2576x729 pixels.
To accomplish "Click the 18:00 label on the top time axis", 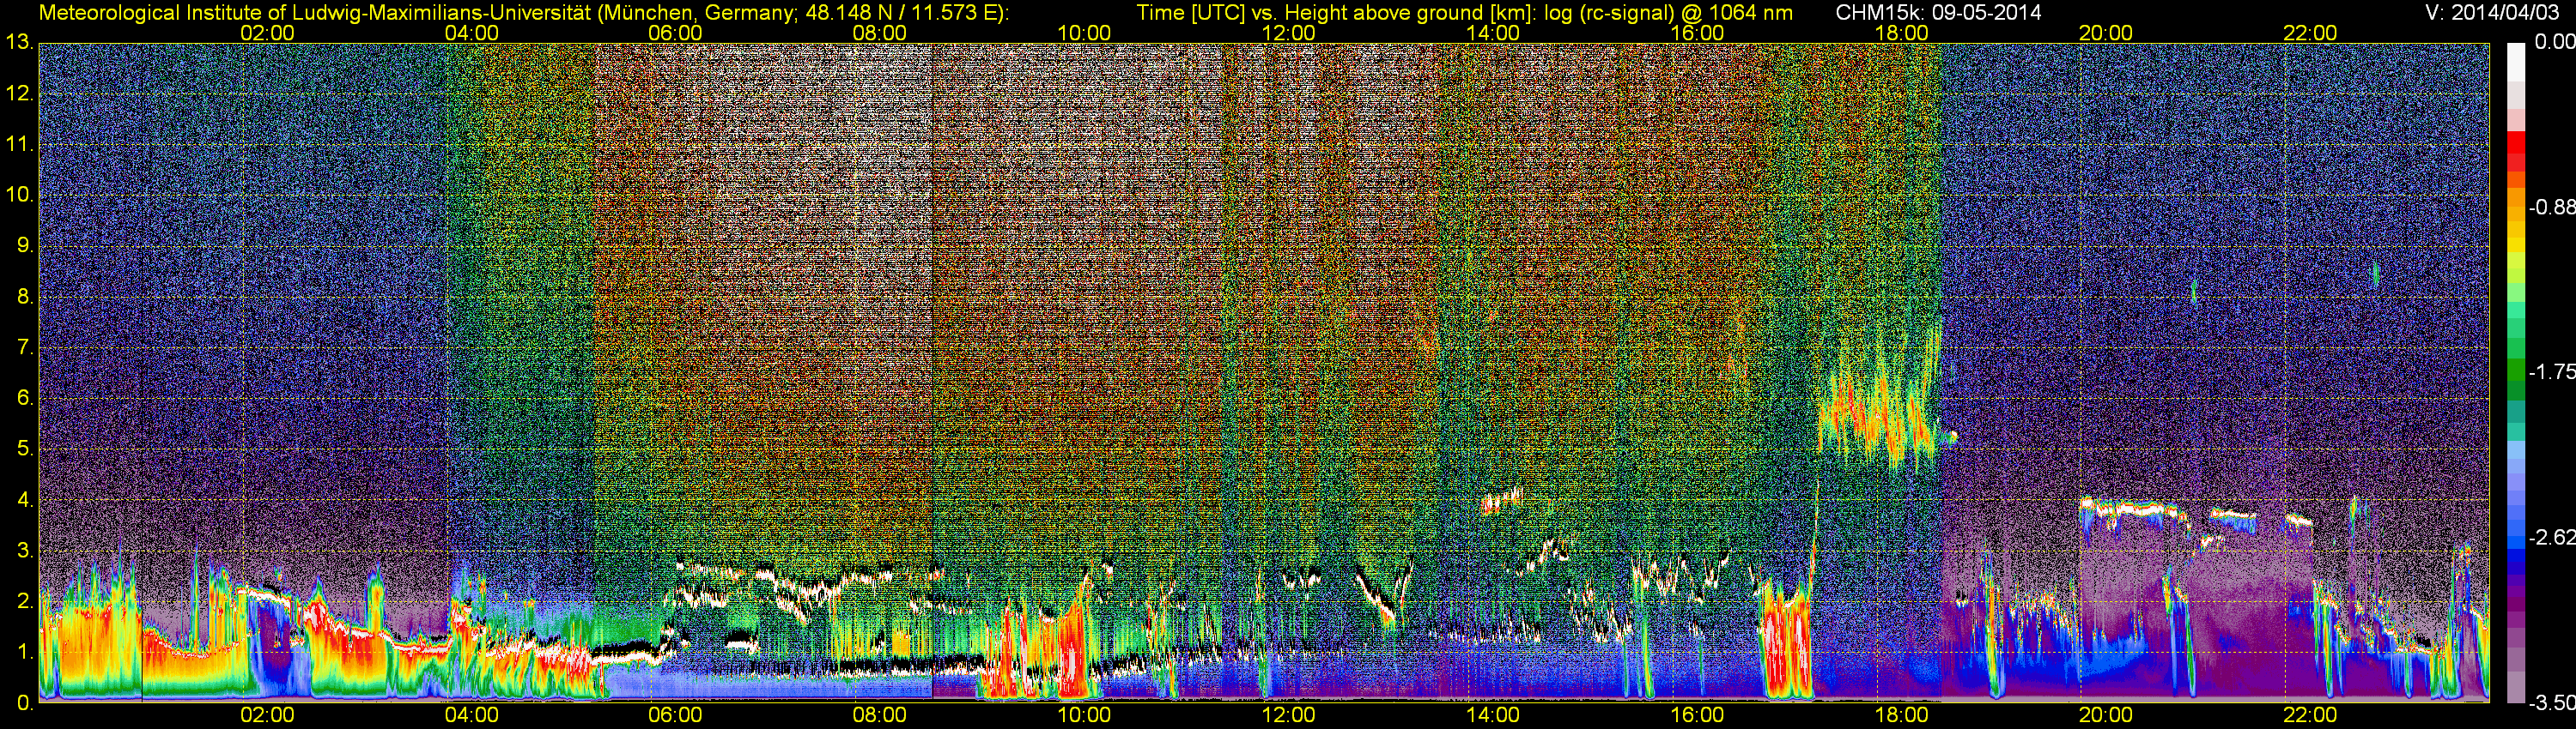I will (x=1901, y=33).
